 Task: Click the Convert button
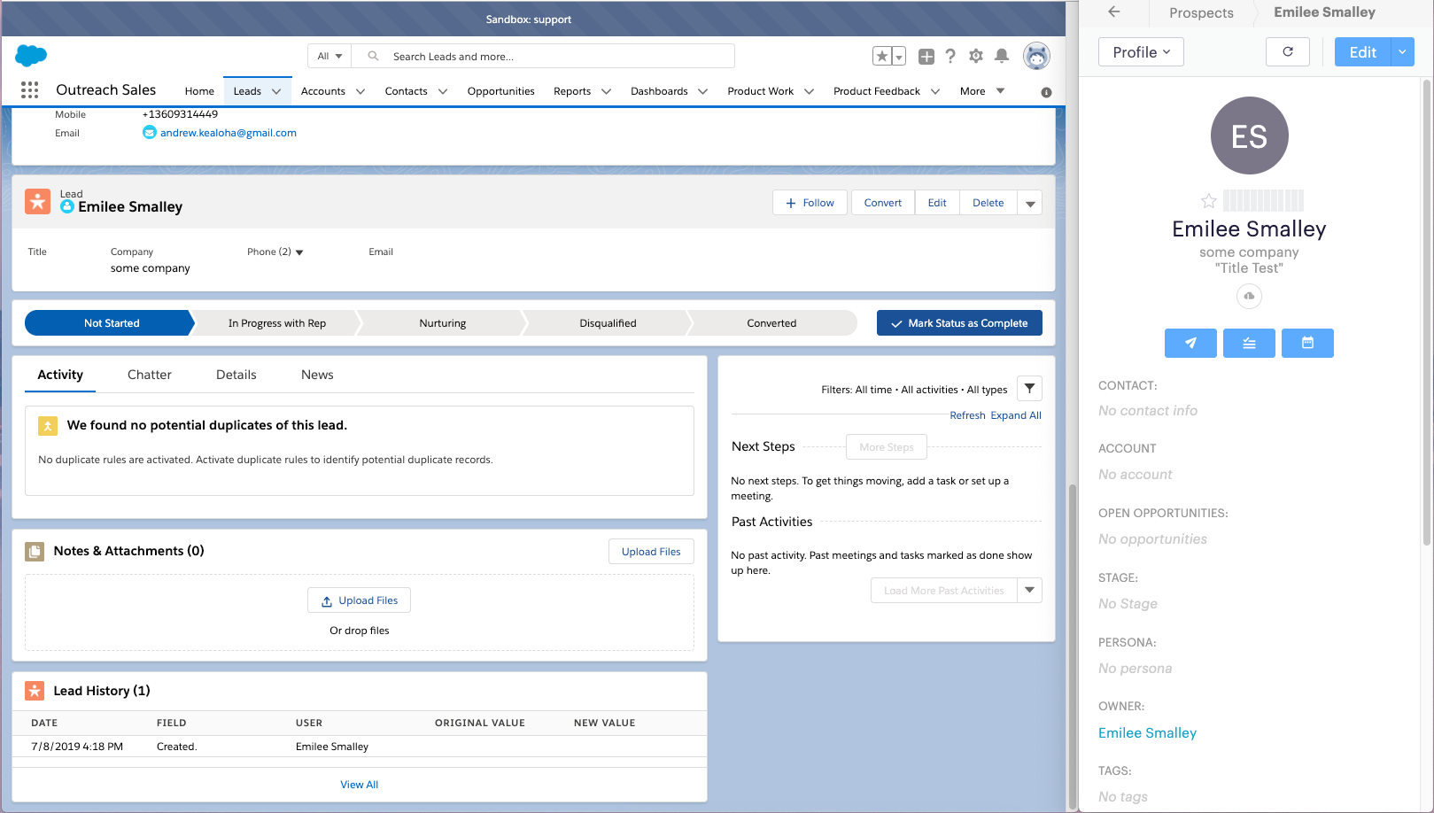883,203
